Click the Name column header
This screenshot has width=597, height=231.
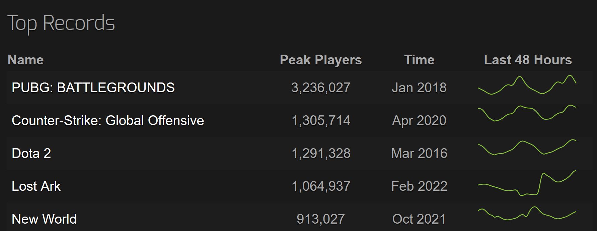point(26,60)
